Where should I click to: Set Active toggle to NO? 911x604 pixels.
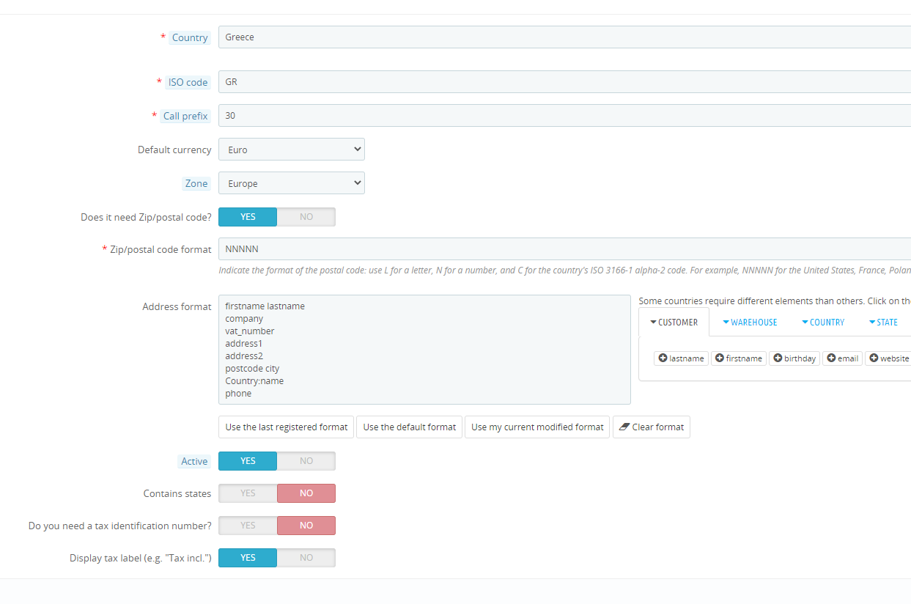[306, 461]
